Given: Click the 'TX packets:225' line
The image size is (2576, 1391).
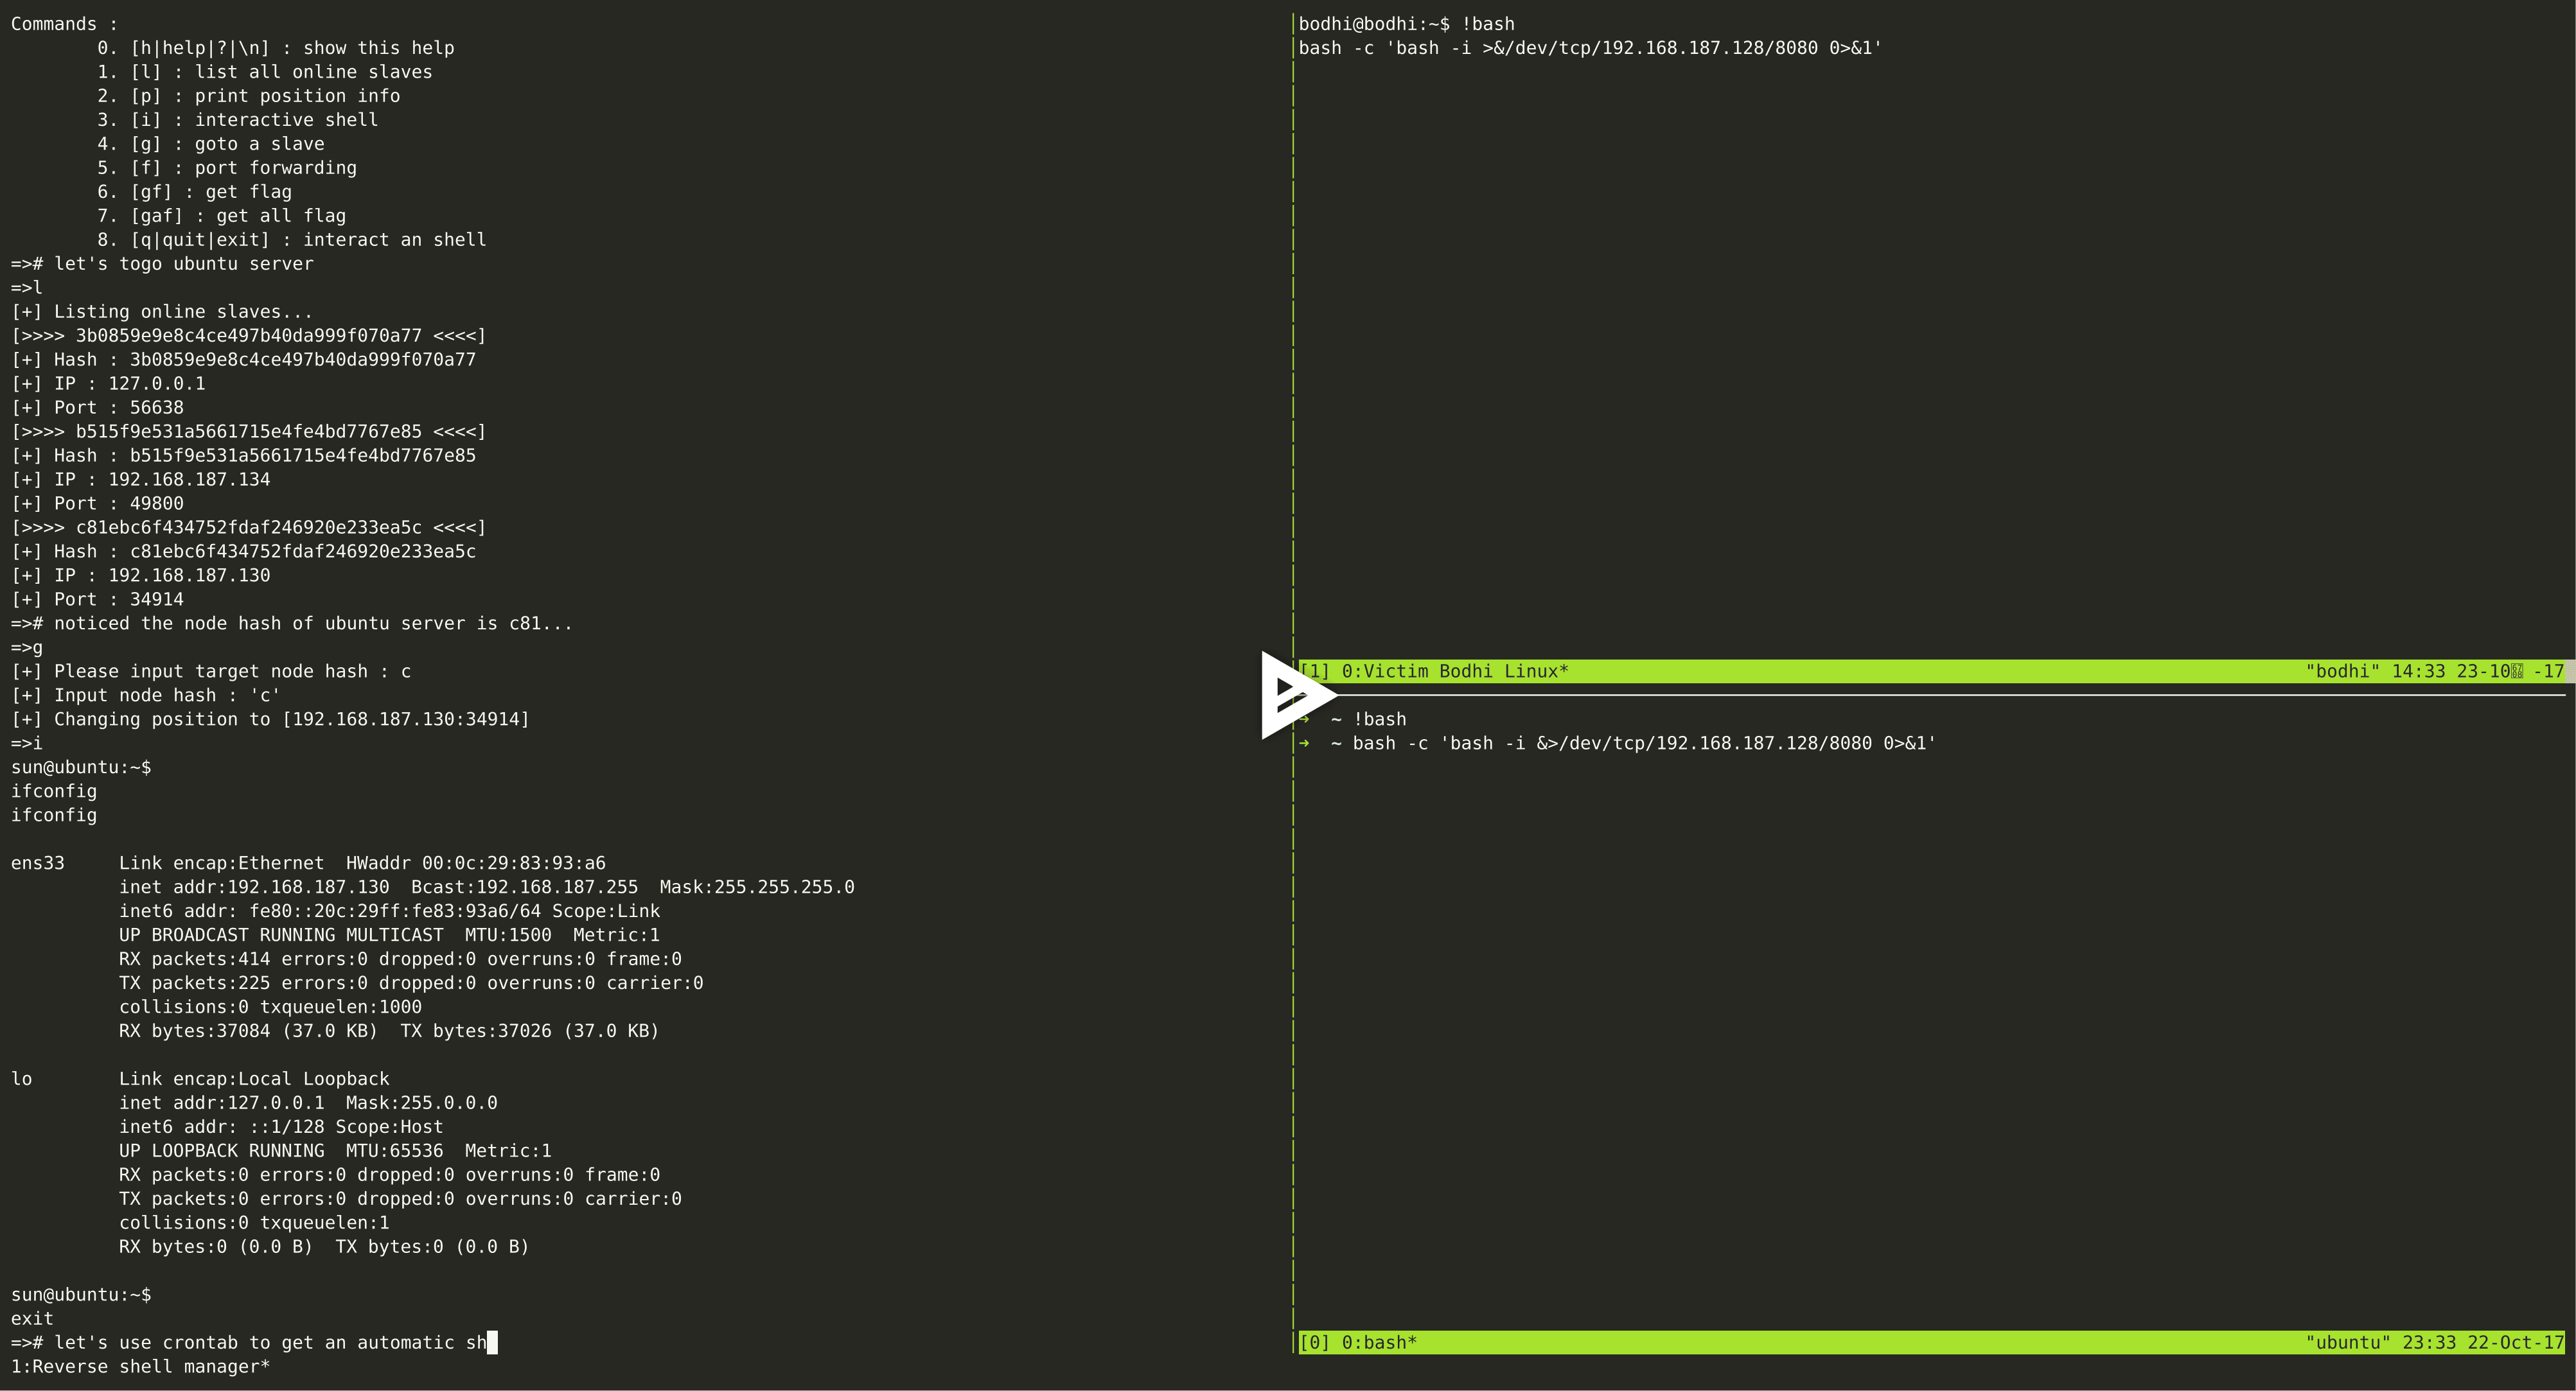Looking at the screenshot, I should tap(411, 984).
